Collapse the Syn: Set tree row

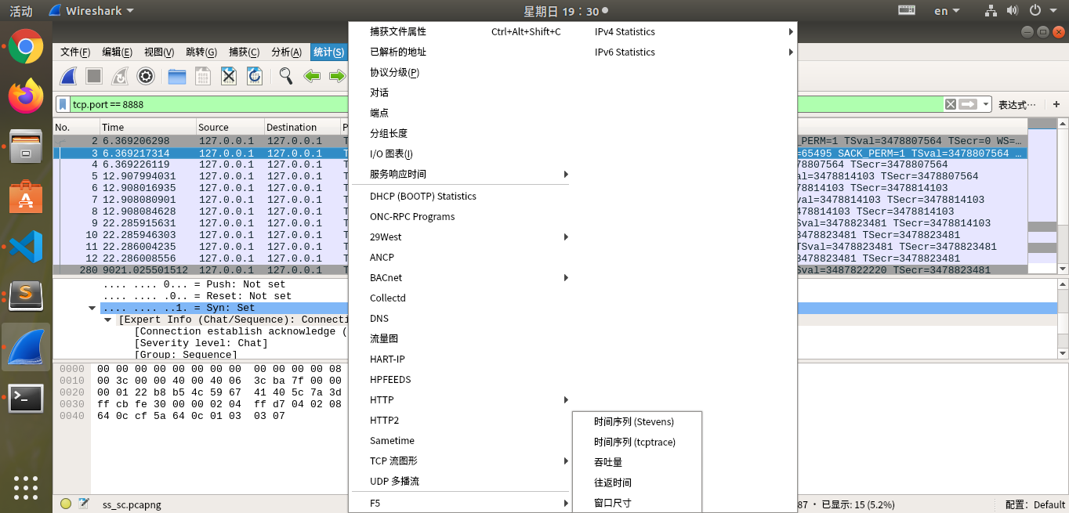[93, 308]
